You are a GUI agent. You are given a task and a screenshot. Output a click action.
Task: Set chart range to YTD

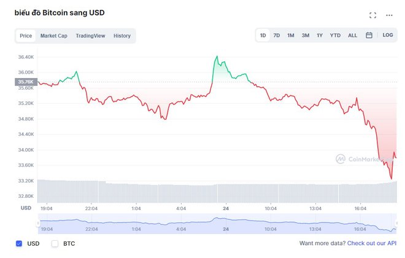335,36
